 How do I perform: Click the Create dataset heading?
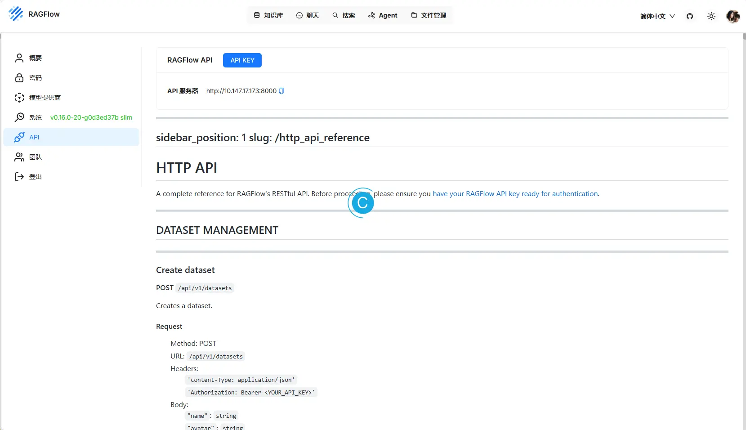coord(185,270)
